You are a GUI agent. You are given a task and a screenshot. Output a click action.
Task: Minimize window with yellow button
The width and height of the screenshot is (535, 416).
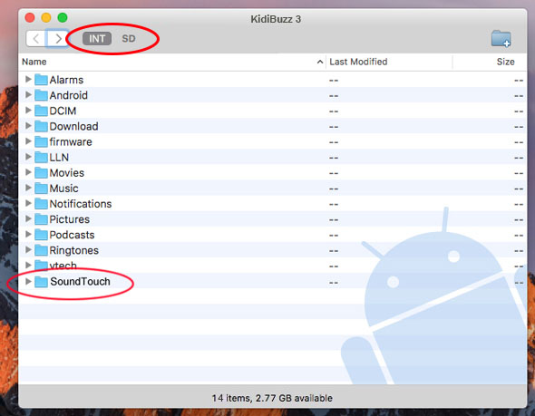(x=46, y=17)
